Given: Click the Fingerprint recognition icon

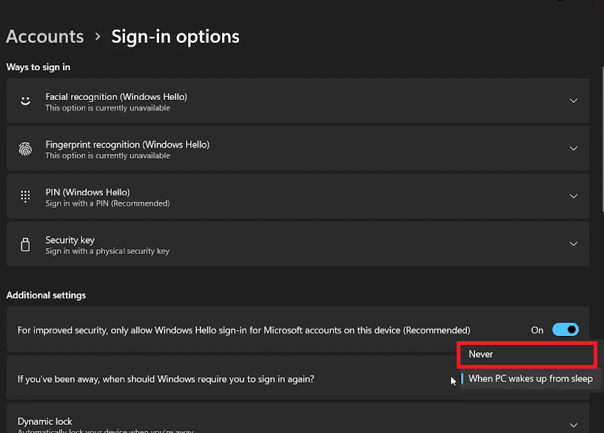Looking at the screenshot, I should 25,149.
